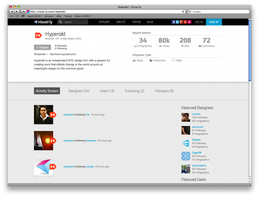Switch to the Designed (34) tab
Image resolution: width=259 pixels, height=197 pixels.
click(x=79, y=91)
